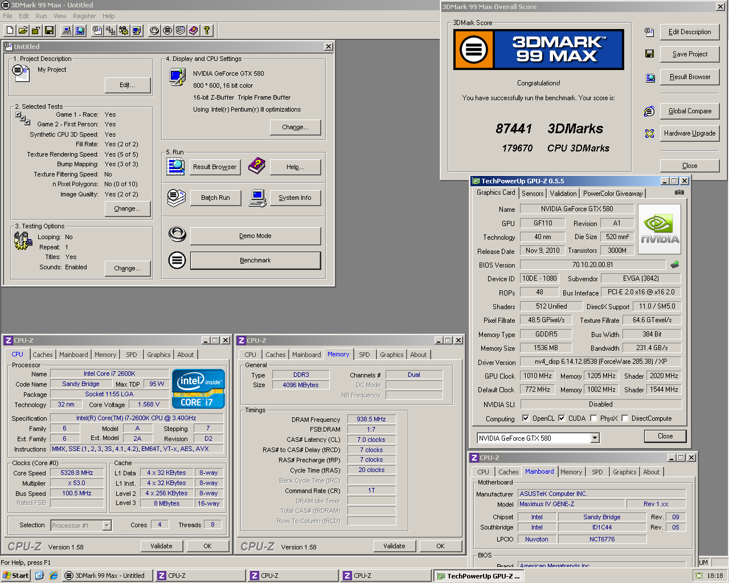Click the TechPowerUp GPU-Z taskbar button
The height and width of the screenshot is (583, 729).
[x=478, y=576]
